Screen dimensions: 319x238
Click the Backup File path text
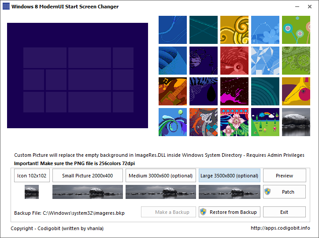click(x=69, y=213)
